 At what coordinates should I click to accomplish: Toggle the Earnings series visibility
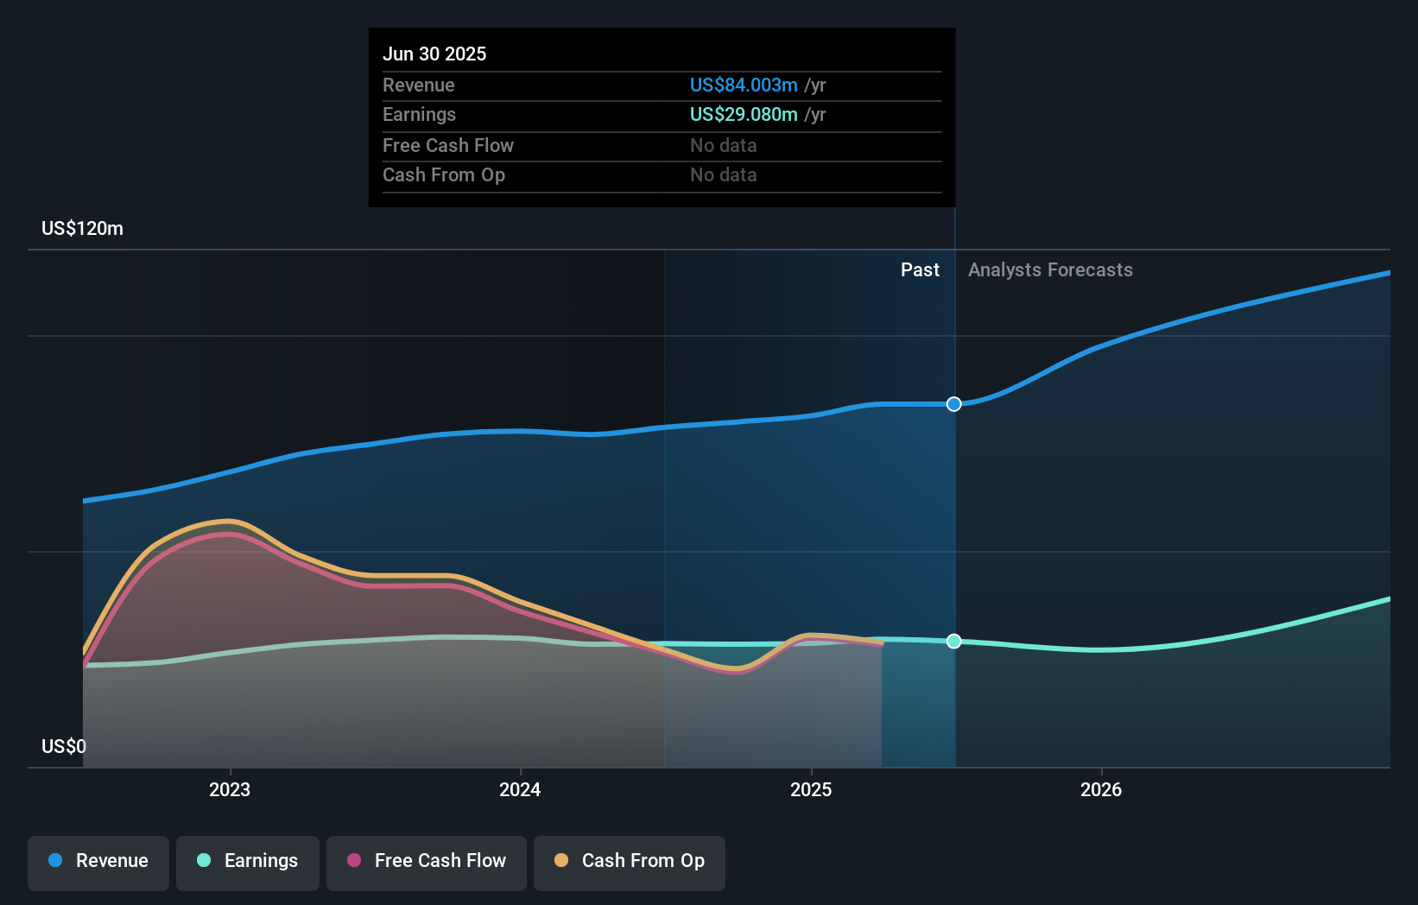248,862
